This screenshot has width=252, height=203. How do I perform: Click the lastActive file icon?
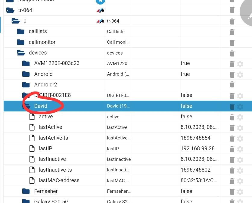(32, 127)
